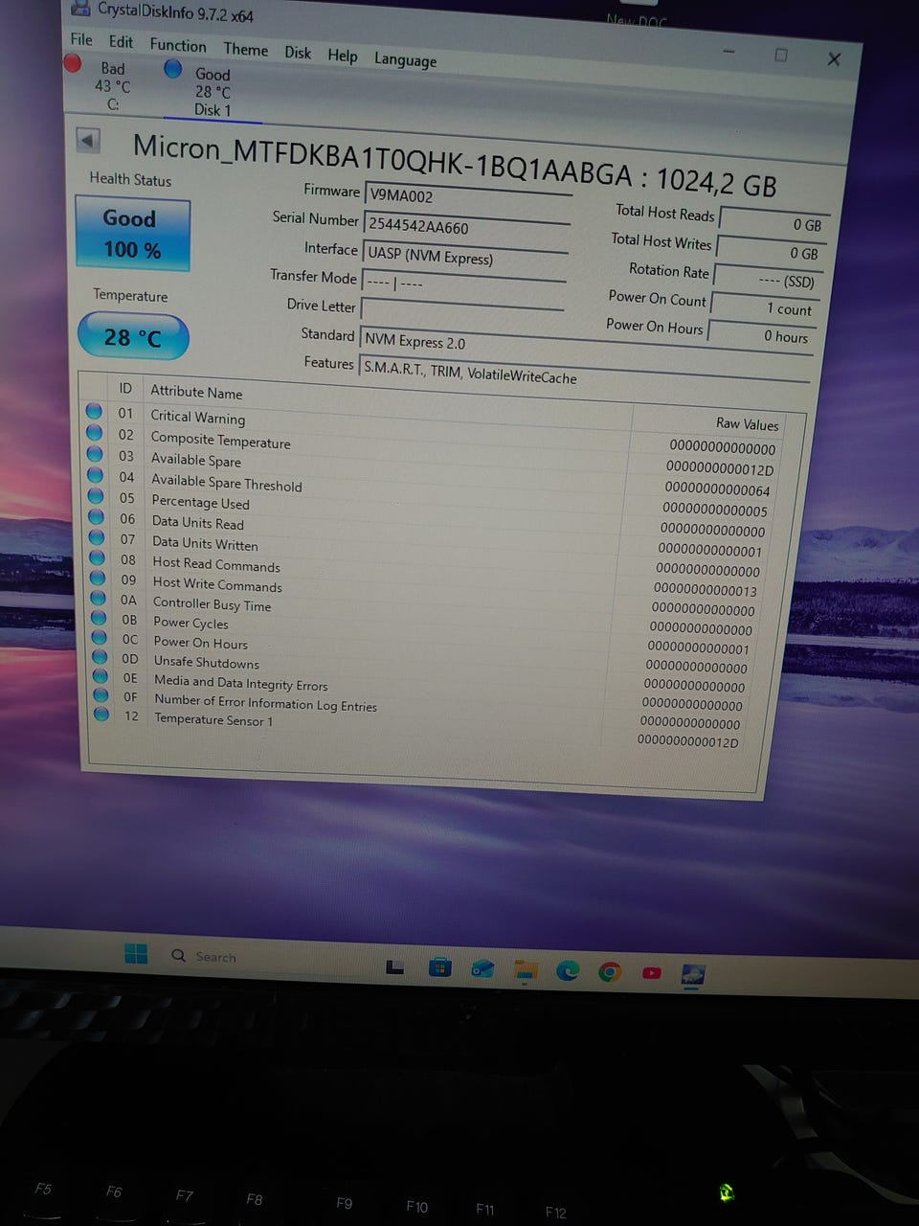Screen dimensions: 919x1226
Task: Open Task View on the taskbar
Action: (394, 967)
